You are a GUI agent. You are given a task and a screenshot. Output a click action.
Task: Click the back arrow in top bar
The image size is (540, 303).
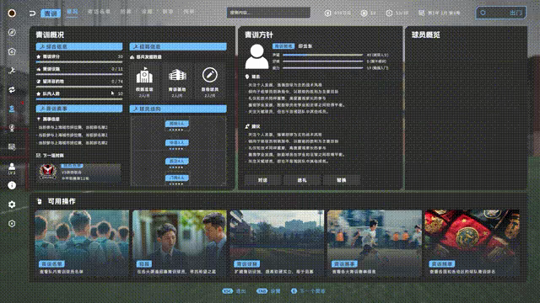[32, 13]
